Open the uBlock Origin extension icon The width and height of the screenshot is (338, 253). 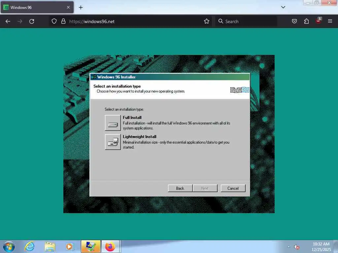[319, 21]
